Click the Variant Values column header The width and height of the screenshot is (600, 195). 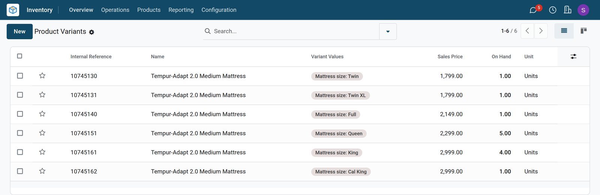pyautogui.click(x=327, y=57)
